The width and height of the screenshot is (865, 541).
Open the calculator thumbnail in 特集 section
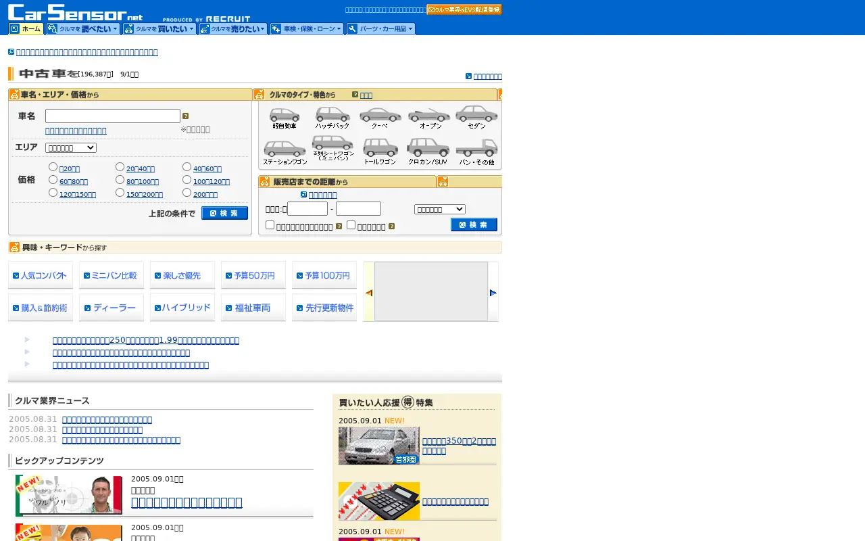pyautogui.click(x=379, y=501)
